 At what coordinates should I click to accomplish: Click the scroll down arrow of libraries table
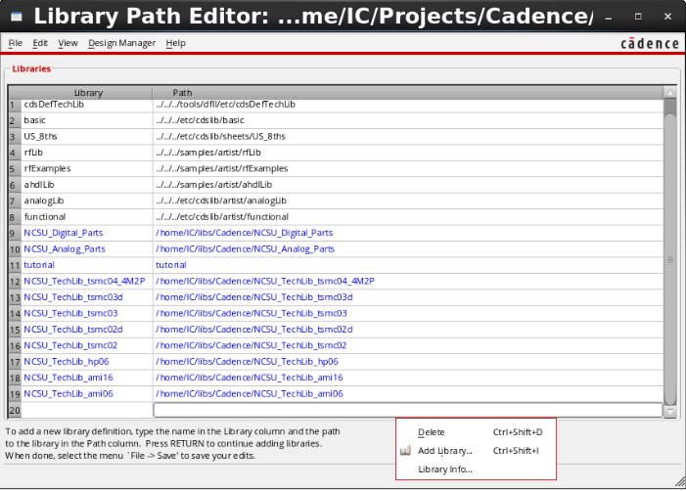click(670, 412)
